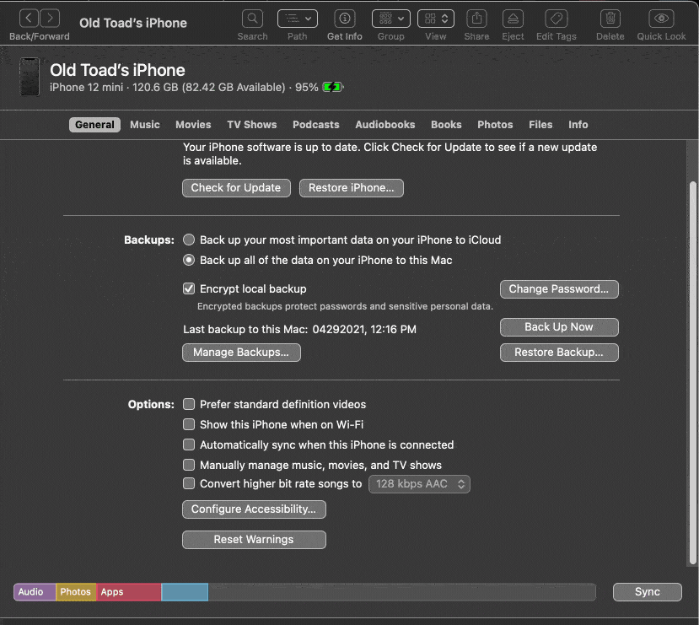Image resolution: width=699 pixels, height=625 pixels.
Task: Open Manage Backups... dialog
Action: [x=241, y=353]
